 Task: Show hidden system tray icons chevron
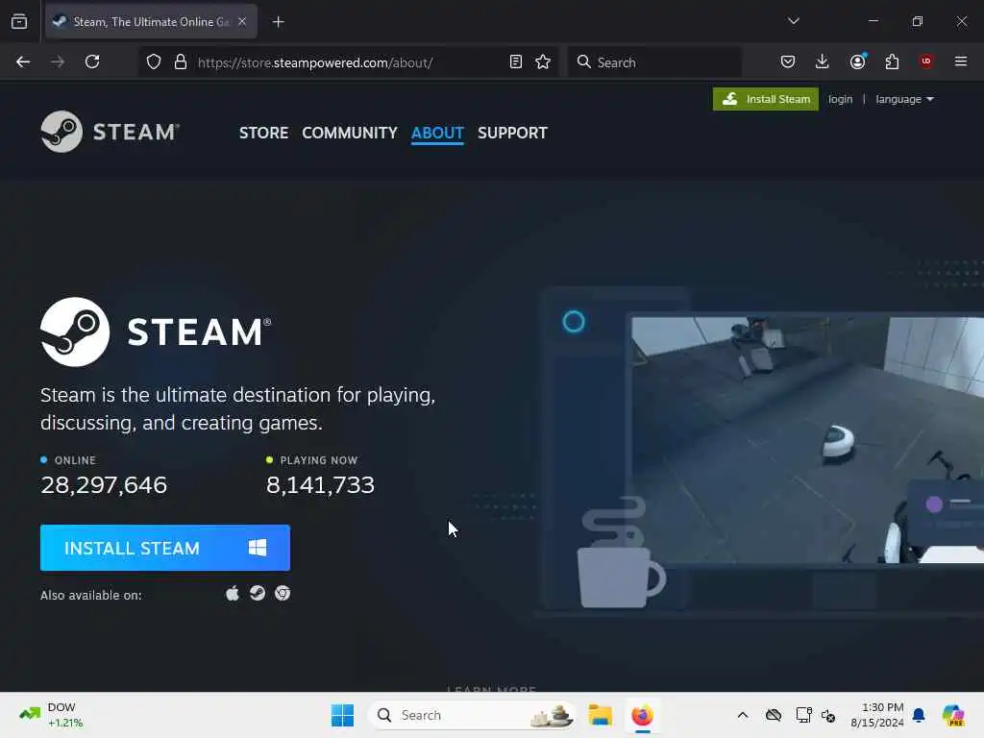pos(743,715)
